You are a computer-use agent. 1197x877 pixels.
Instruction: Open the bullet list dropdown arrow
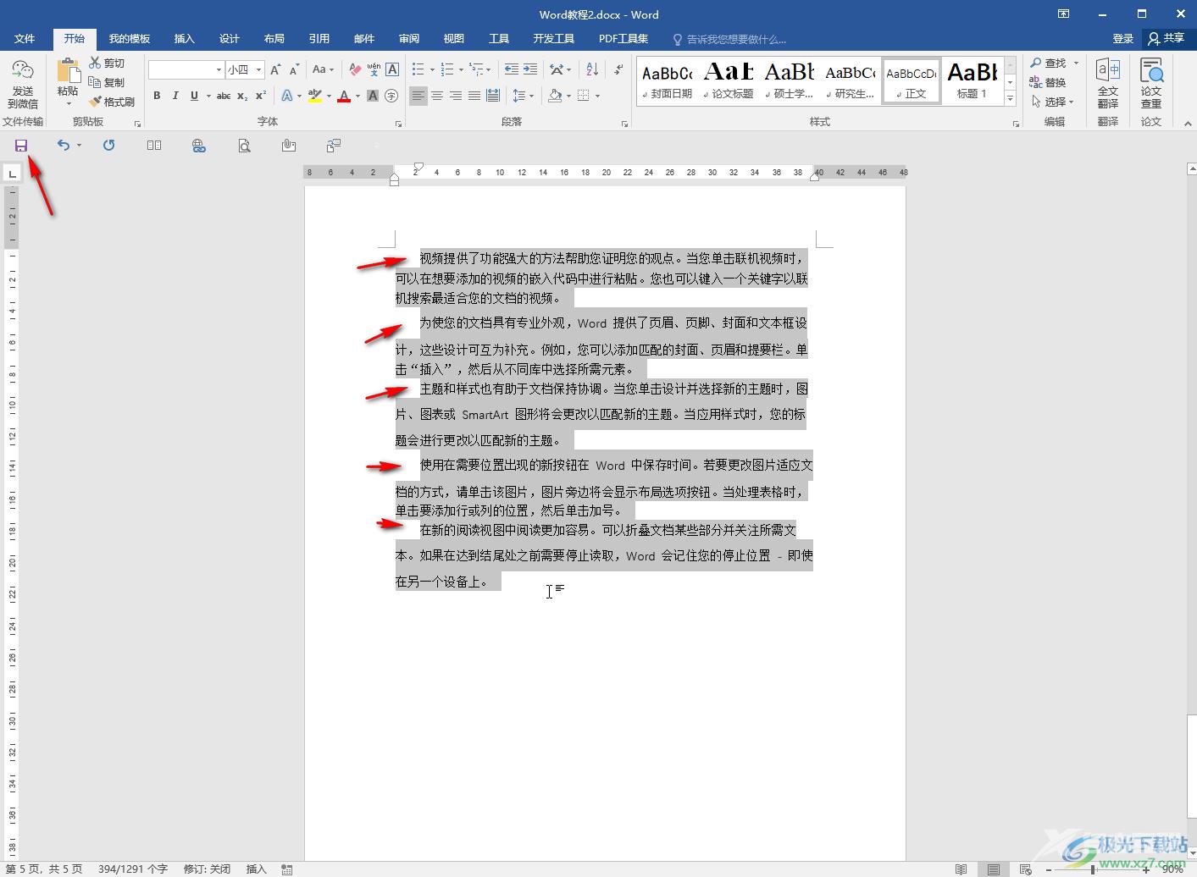tap(432, 69)
